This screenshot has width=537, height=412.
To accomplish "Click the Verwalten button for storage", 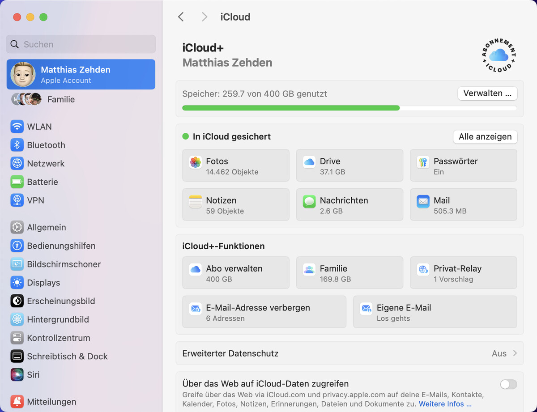I will (x=487, y=93).
